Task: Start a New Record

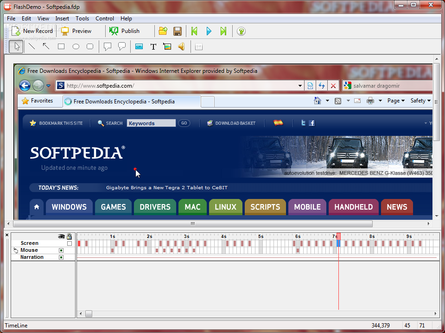Action: (32, 31)
